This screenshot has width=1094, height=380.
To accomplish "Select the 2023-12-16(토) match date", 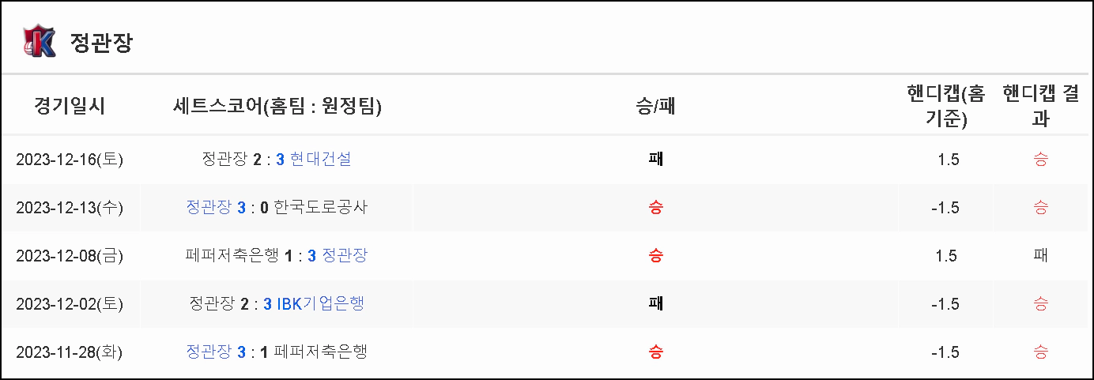I will (70, 160).
